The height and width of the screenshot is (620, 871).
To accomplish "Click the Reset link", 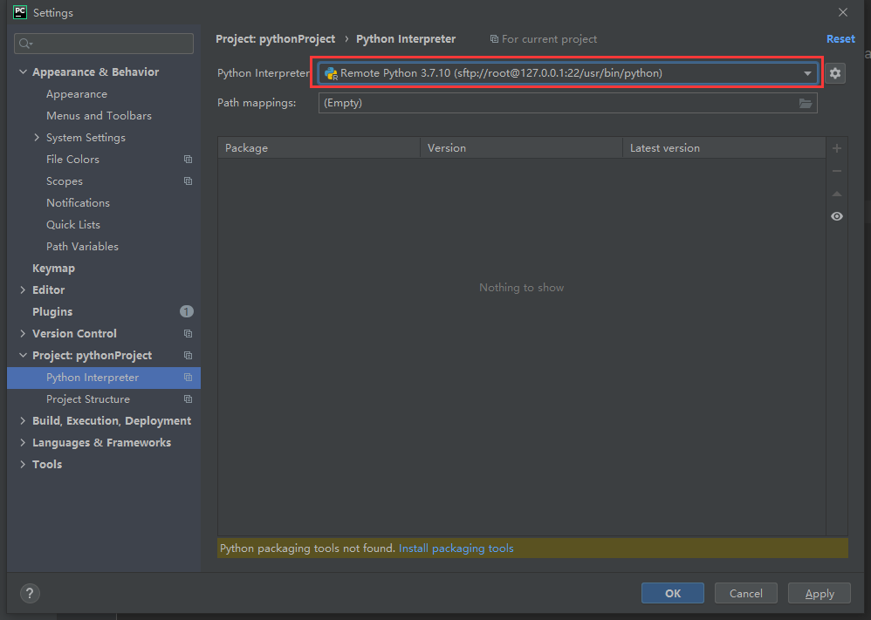I will click(840, 39).
